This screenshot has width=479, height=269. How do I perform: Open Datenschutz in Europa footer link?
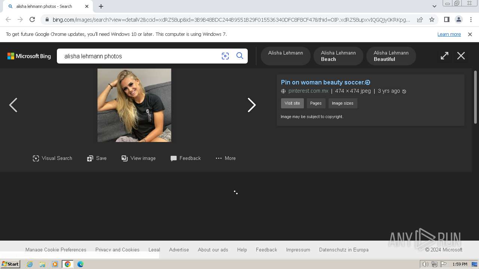click(344, 250)
